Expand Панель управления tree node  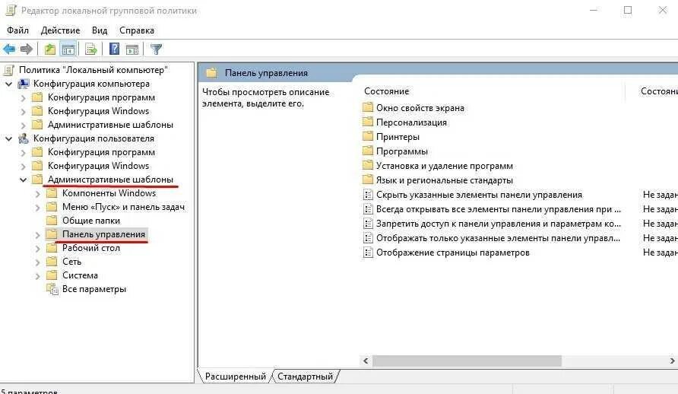[x=37, y=235]
